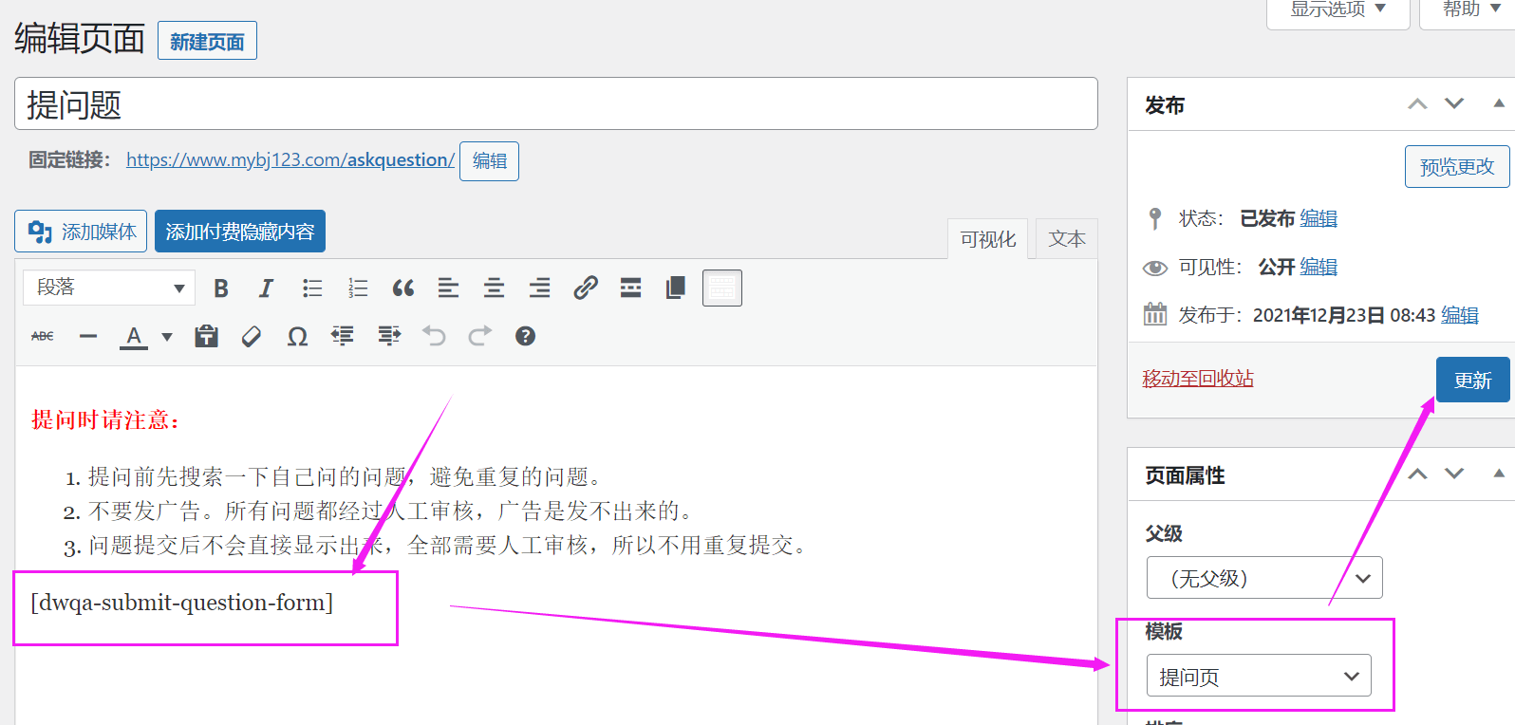The image size is (1515, 725).
Task: Move 页面属性 panel up
Action: pyautogui.click(x=1417, y=474)
